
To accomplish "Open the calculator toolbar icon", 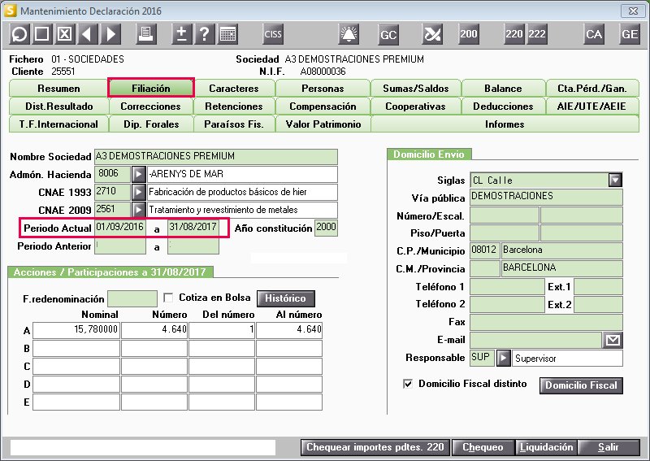I will [x=227, y=34].
